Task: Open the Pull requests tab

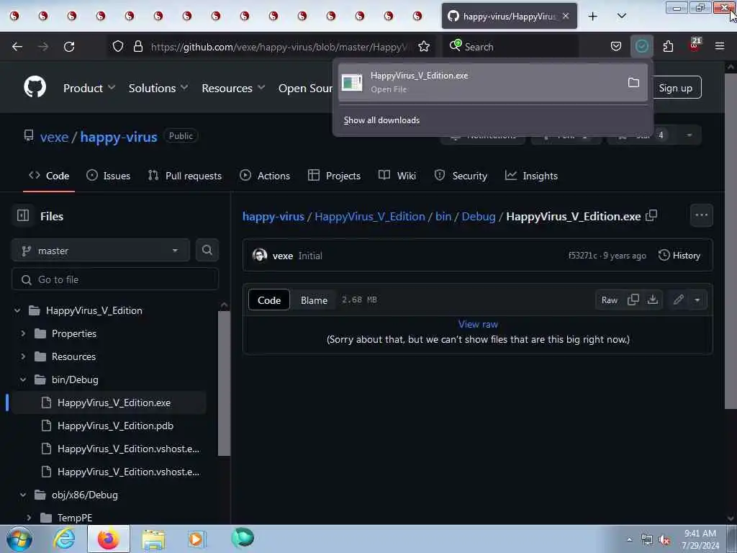Action: pos(185,176)
